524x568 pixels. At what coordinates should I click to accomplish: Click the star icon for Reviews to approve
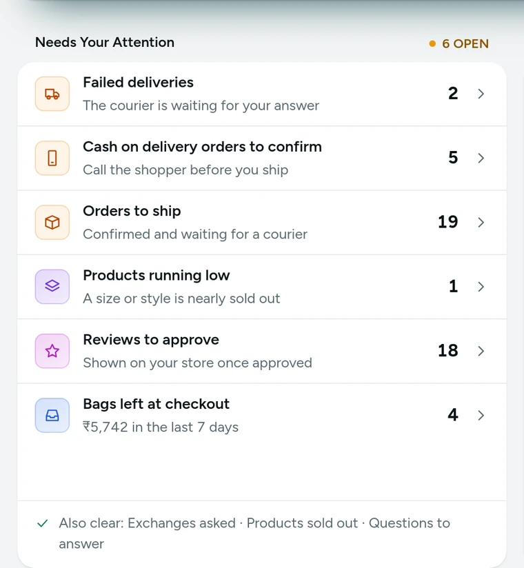tap(52, 351)
